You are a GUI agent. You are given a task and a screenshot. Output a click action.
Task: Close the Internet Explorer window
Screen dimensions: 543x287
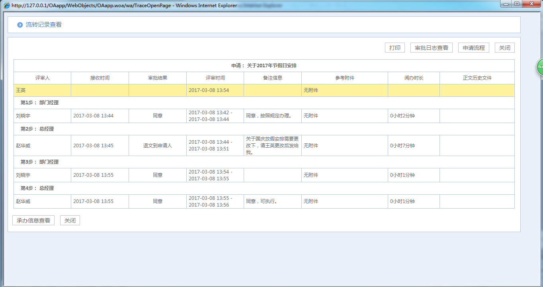click(x=531, y=4)
